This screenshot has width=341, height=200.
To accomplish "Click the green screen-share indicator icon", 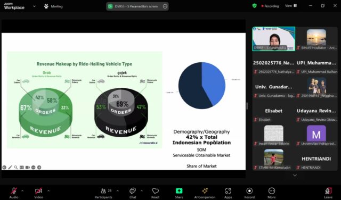I will click(110, 6).
